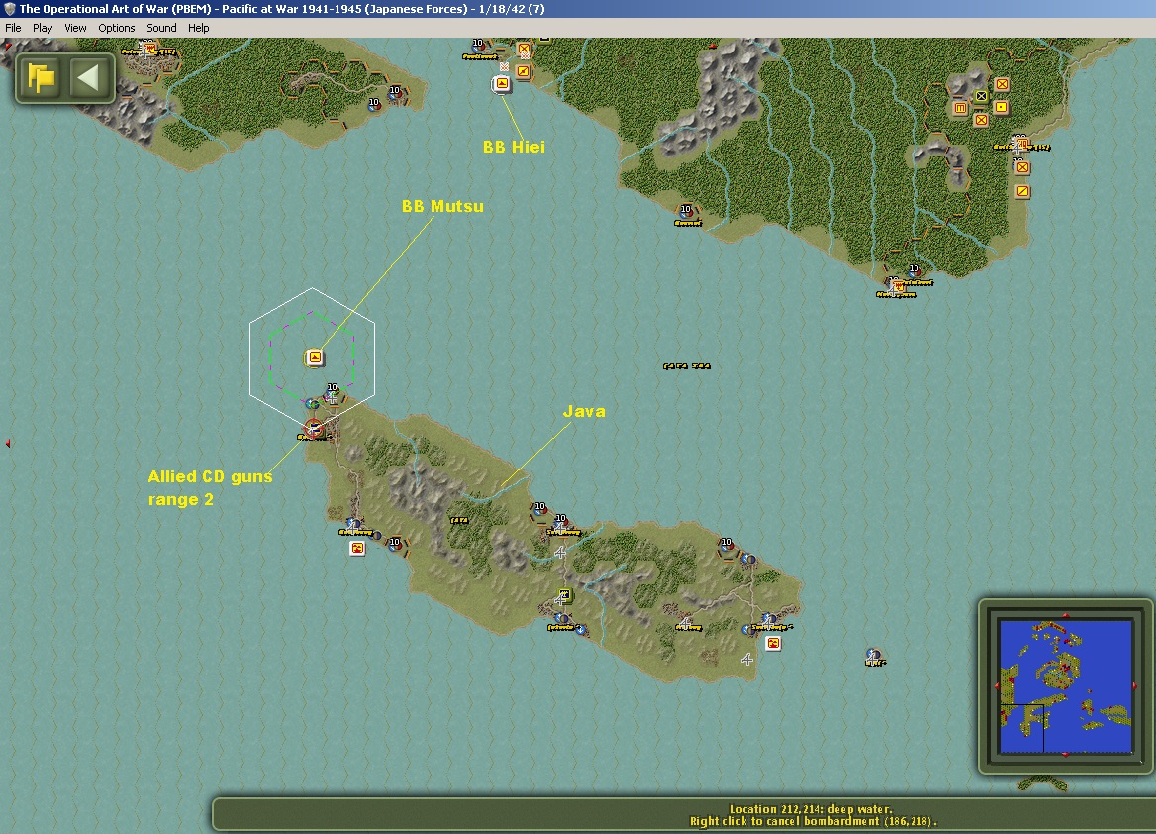Select the Japanese air unit off southwest Java

click(357, 549)
